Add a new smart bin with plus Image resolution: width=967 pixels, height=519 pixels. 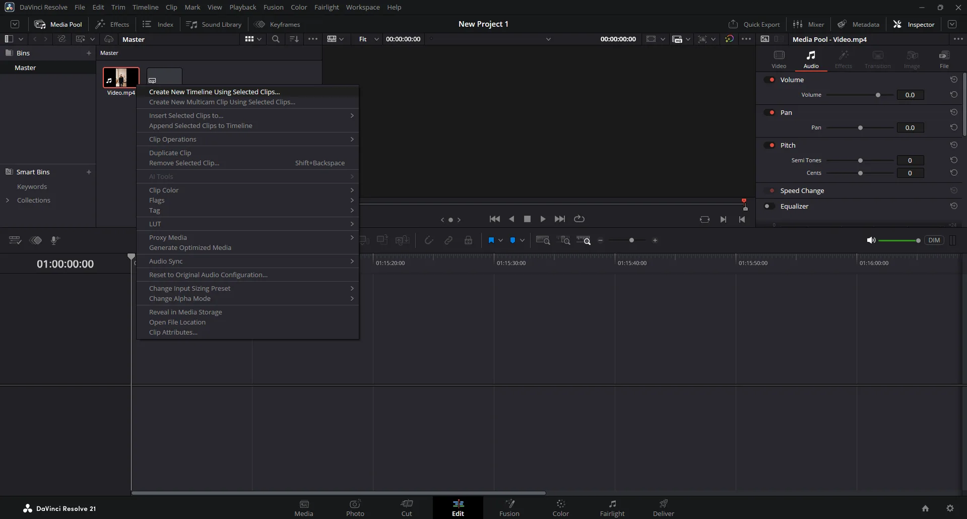[89, 172]
